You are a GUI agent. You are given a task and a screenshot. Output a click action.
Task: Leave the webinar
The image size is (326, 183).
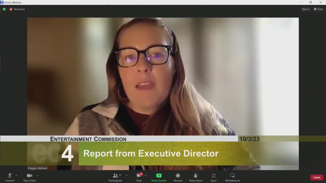click(317, 177)
